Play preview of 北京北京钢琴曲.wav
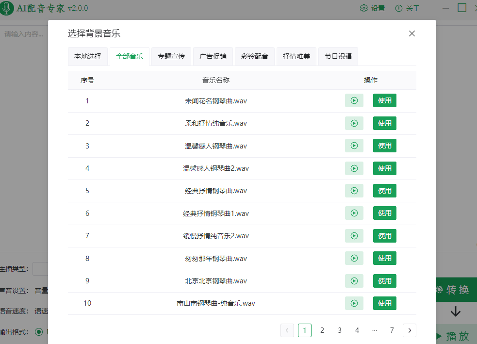This screenshot has height=344, width=477. (354, 280)
